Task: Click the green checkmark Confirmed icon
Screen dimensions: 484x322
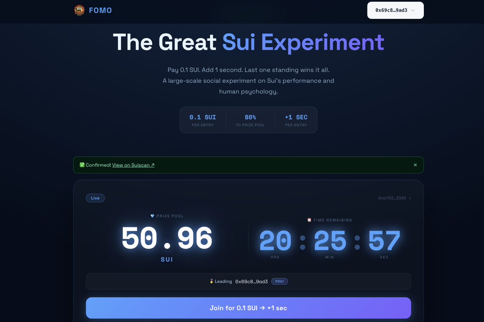Action: [x=82, y=165]
